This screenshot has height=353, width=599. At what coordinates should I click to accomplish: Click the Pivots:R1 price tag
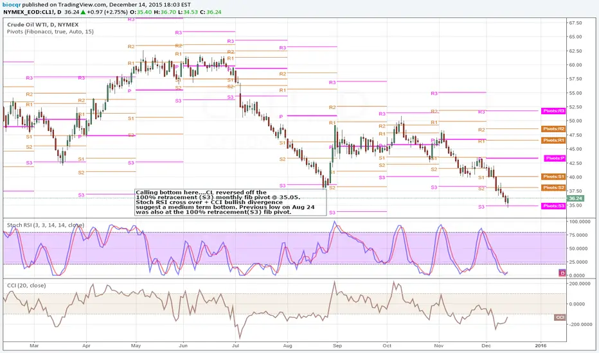(x=553, y=141)
